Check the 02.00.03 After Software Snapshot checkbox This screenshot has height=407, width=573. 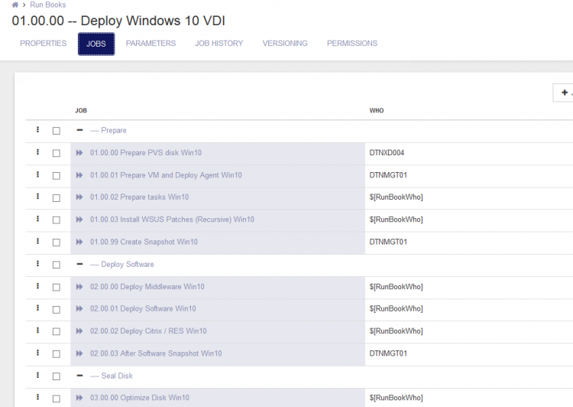[57, 354]
